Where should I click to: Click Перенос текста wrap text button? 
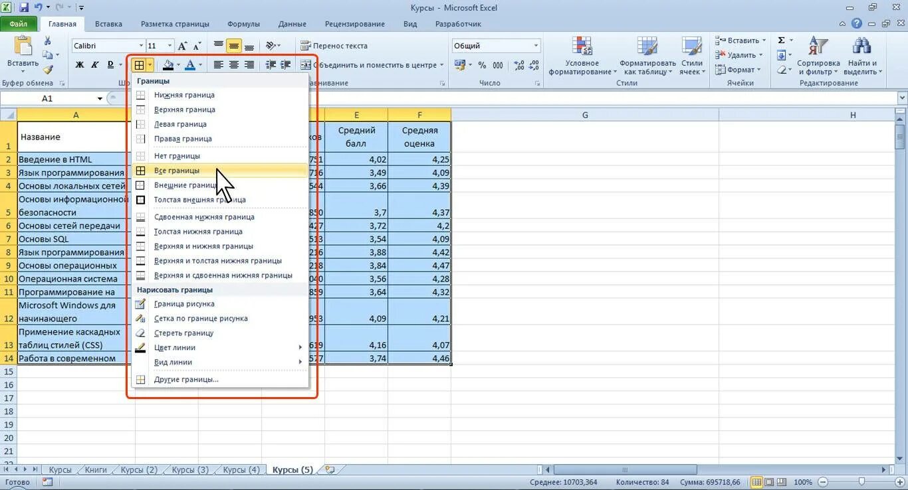point(334,46)
